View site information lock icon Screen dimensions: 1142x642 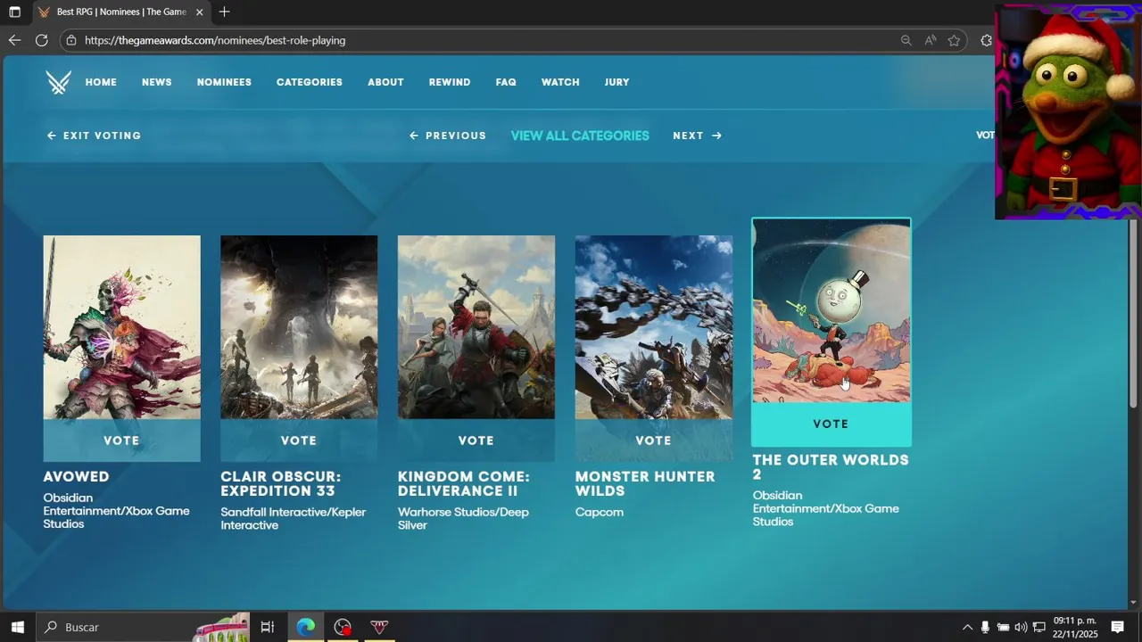[71, 40]
